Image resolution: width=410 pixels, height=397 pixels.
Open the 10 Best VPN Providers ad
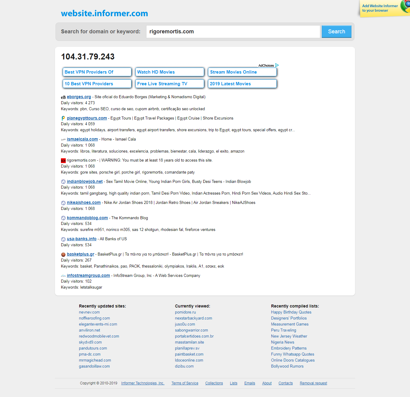point(97,84)
